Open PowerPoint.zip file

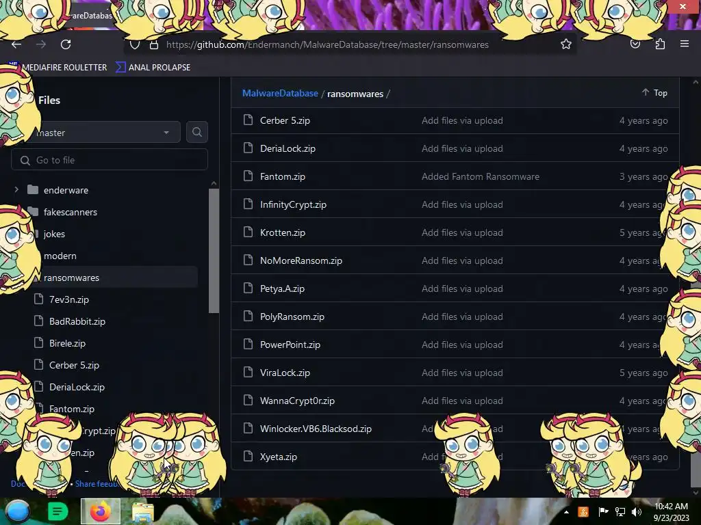pyautogui.click(x=290, y=345)
